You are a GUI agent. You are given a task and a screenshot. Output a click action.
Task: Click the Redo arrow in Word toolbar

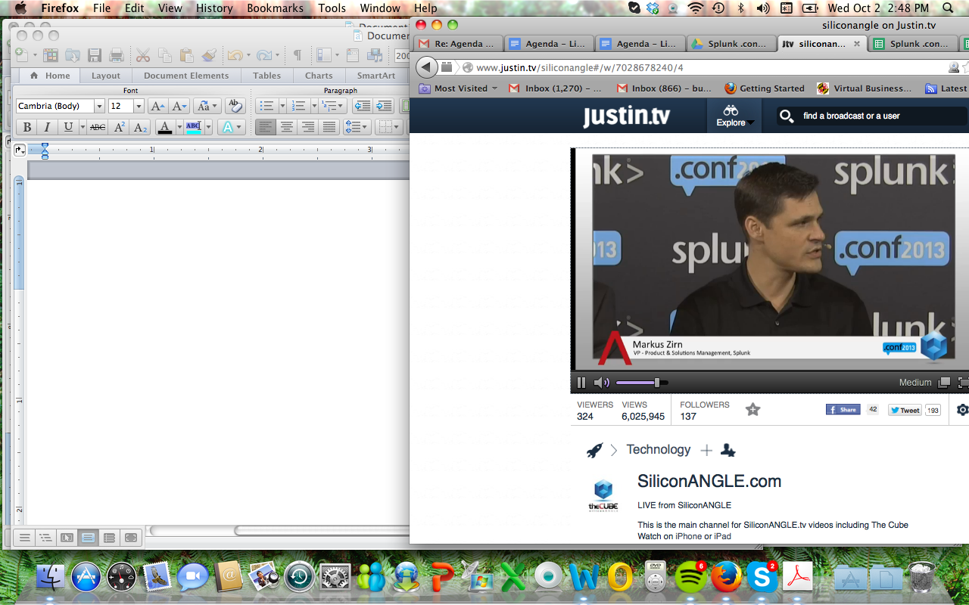(263, 55)
